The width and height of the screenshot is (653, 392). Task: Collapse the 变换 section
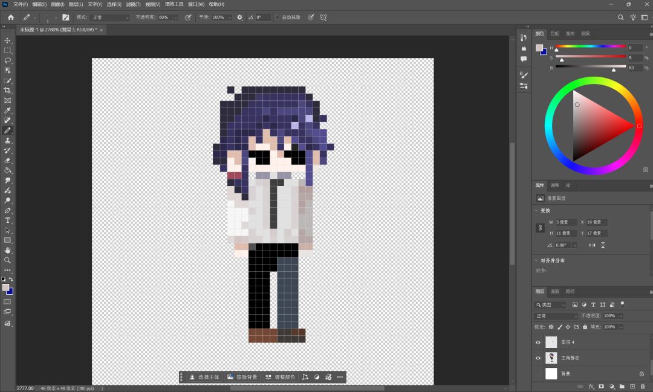(536, 211)
